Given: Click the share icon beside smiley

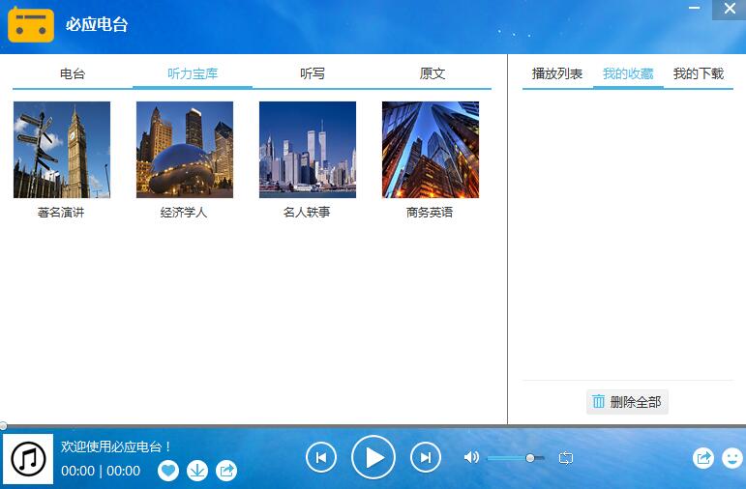Looking at the screenshot, I should pos(703,458).
